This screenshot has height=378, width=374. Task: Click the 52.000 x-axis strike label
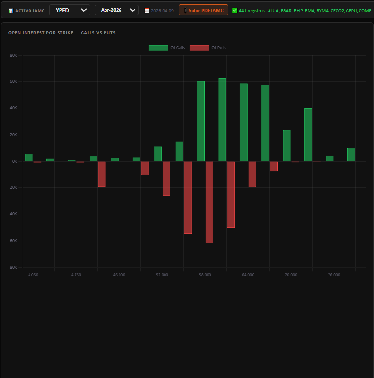click(x=162, y=275)
